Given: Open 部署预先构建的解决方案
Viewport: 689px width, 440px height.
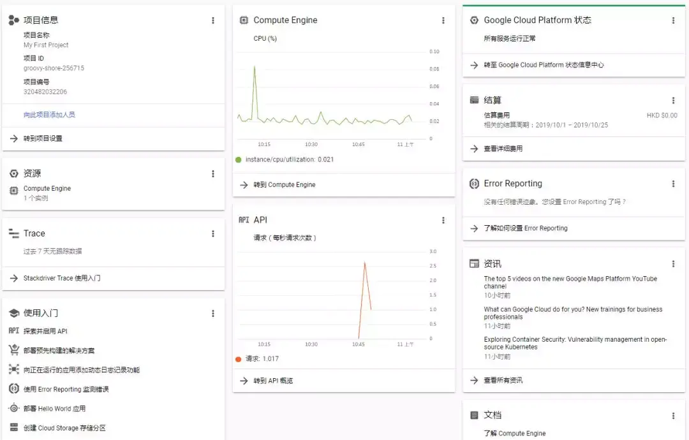Looking at the screenshot, I should 59,351.
